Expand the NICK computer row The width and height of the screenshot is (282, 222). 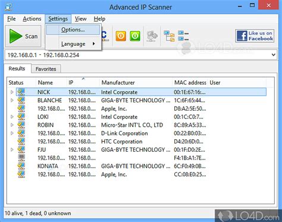(x=12, y=92)
